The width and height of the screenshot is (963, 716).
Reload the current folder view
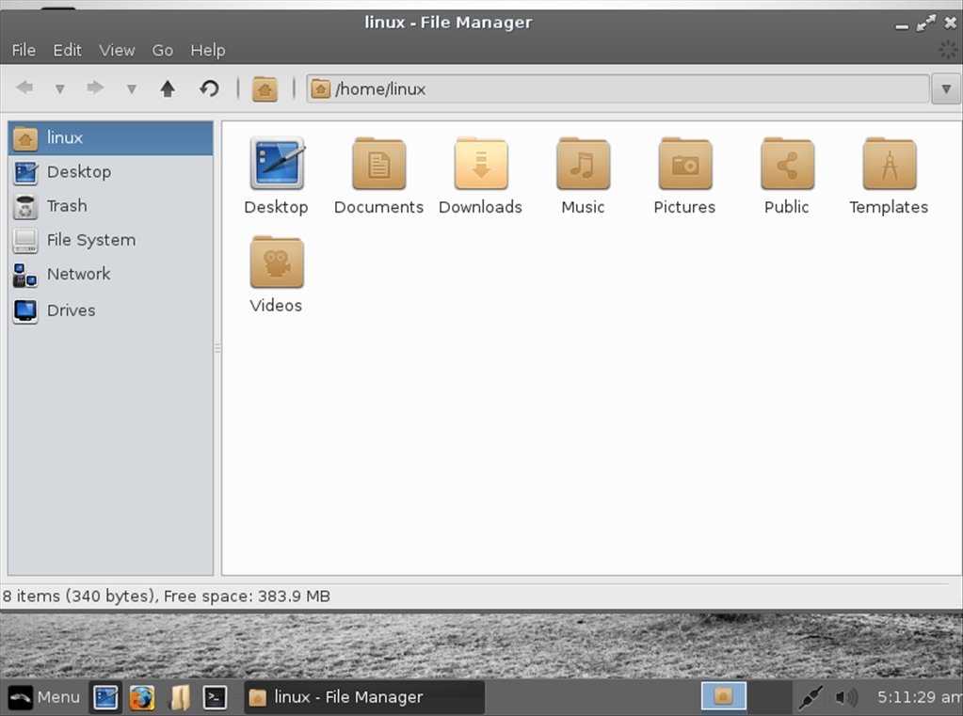209,88
